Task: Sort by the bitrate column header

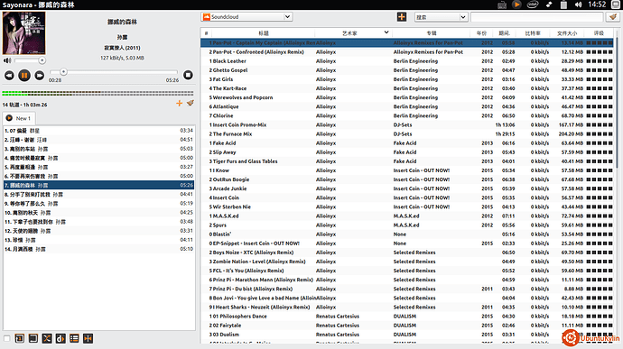Action: point(533,33)
